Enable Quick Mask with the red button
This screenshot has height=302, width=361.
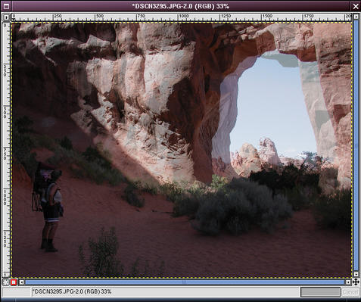tap(14, 282)
